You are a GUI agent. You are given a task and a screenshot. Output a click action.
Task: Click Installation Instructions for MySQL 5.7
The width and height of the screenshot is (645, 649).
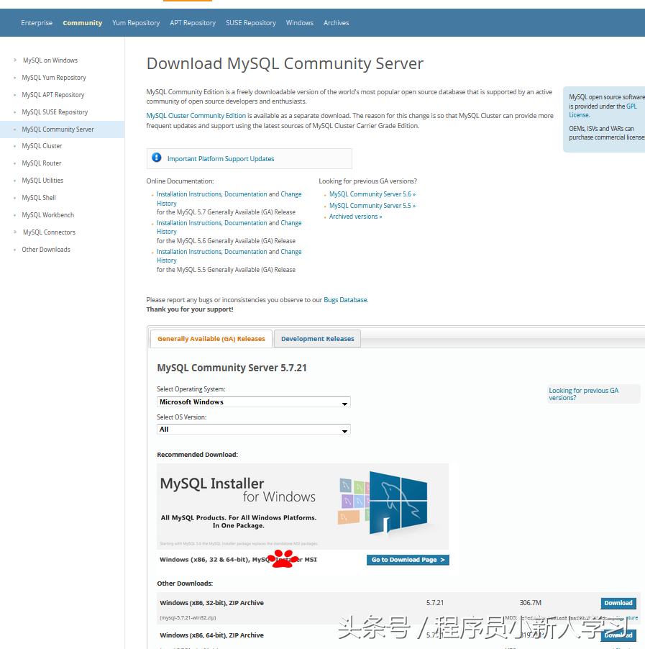(x=188, y=194)
